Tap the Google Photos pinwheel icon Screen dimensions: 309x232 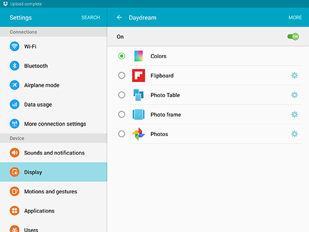138,134
